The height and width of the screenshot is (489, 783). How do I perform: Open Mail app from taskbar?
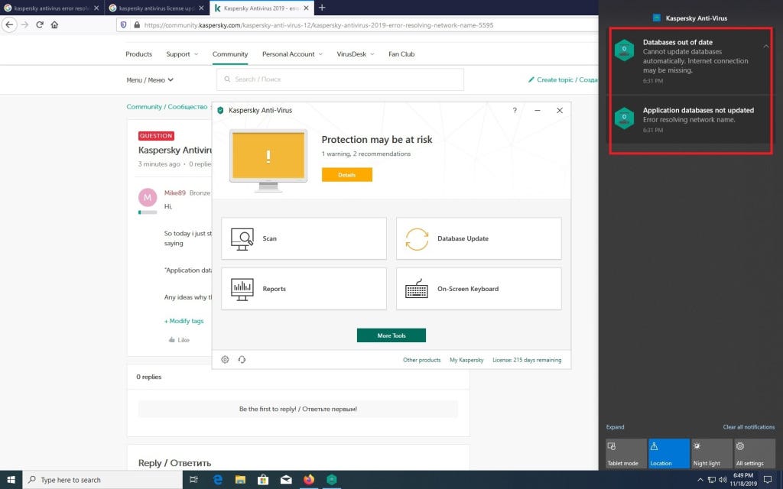pyautogui.click(x=286, y=480)
